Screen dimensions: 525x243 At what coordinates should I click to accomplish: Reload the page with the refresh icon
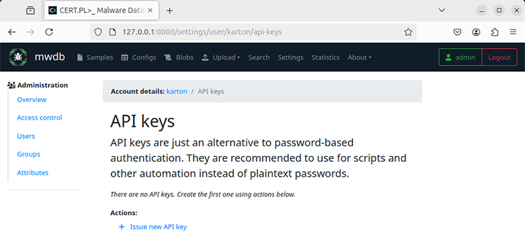[x=49, y=32]
